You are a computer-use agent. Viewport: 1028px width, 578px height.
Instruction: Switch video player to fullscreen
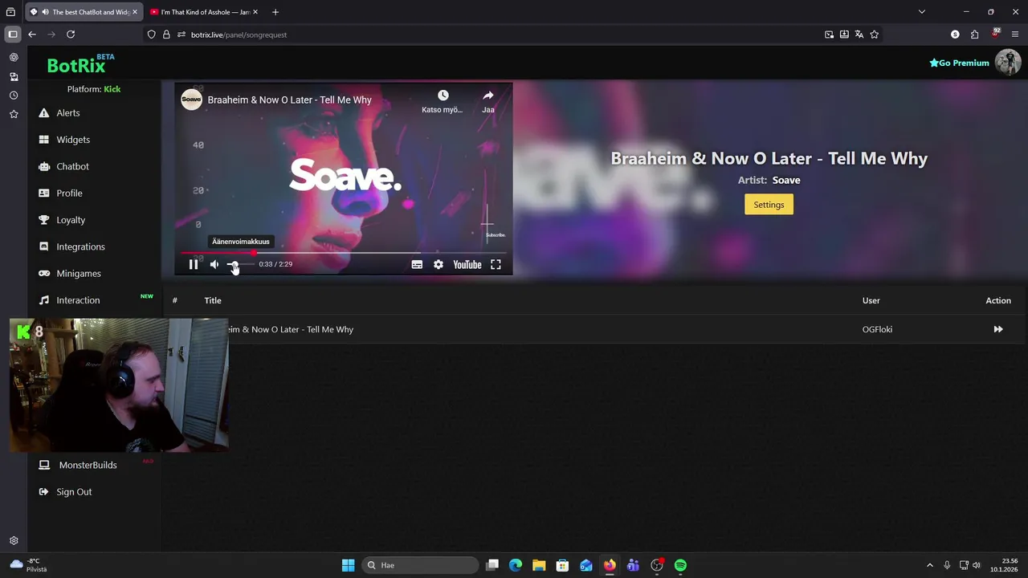pos(496,264)
